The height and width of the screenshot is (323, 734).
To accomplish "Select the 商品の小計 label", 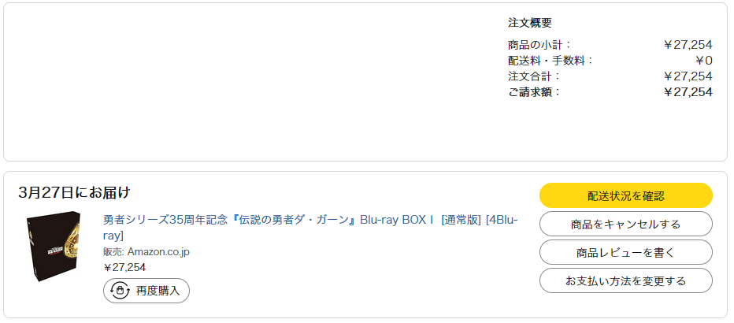I will (x=539, y=45).
